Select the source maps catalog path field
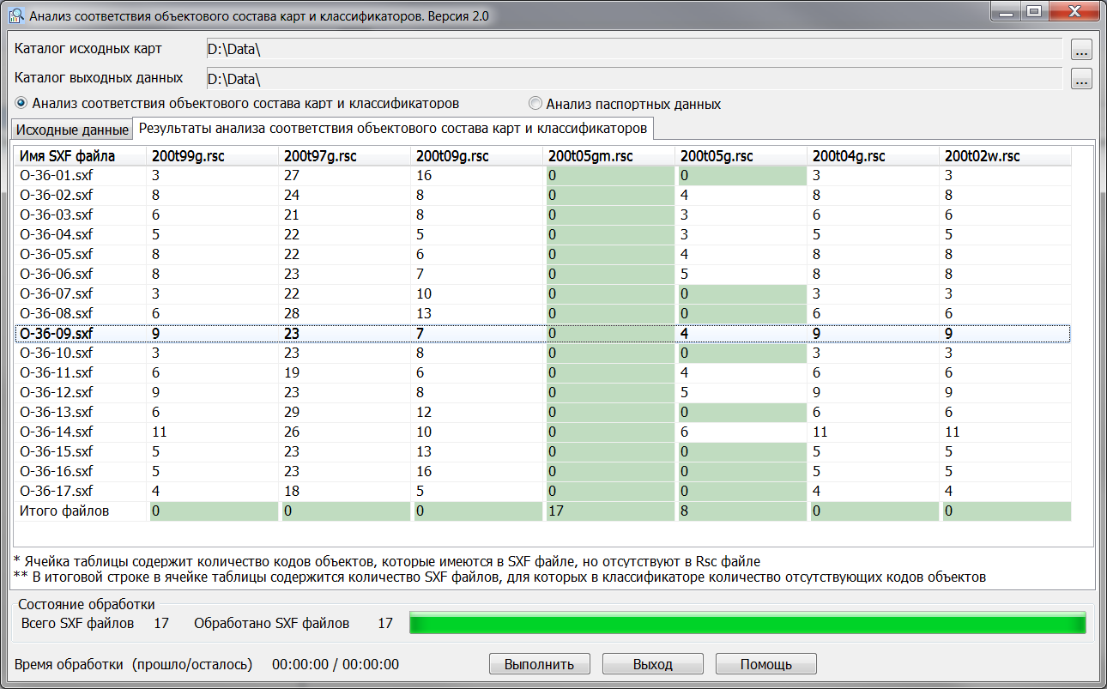The height and width of the screenshot is (689, 1107). pos(634,49)
